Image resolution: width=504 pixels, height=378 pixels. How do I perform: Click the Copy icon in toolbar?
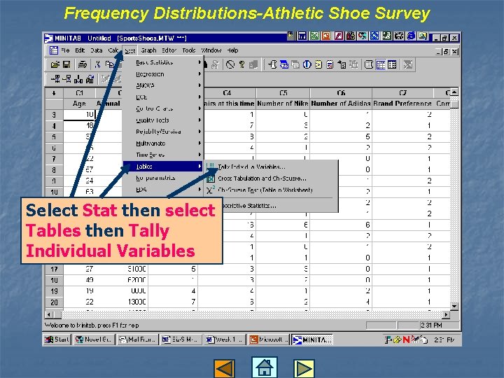pyautogui.click(x=110, y=65)
